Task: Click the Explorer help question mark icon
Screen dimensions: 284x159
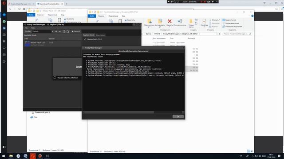Action: (x=252, y=16)
